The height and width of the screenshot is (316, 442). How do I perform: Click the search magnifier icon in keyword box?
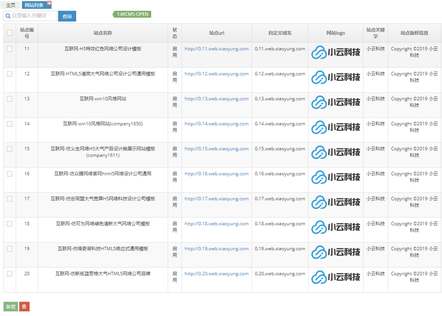point(8,16)
